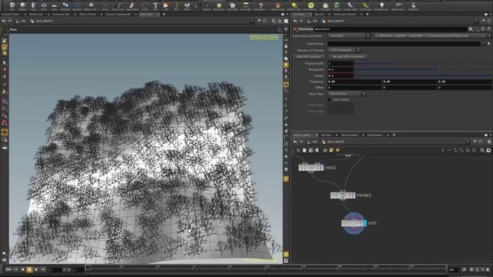The width and height of the screenshot is (493, 277).
Task: Open the Point Group selection dropdown arrow
Action: tap(483, 44)
